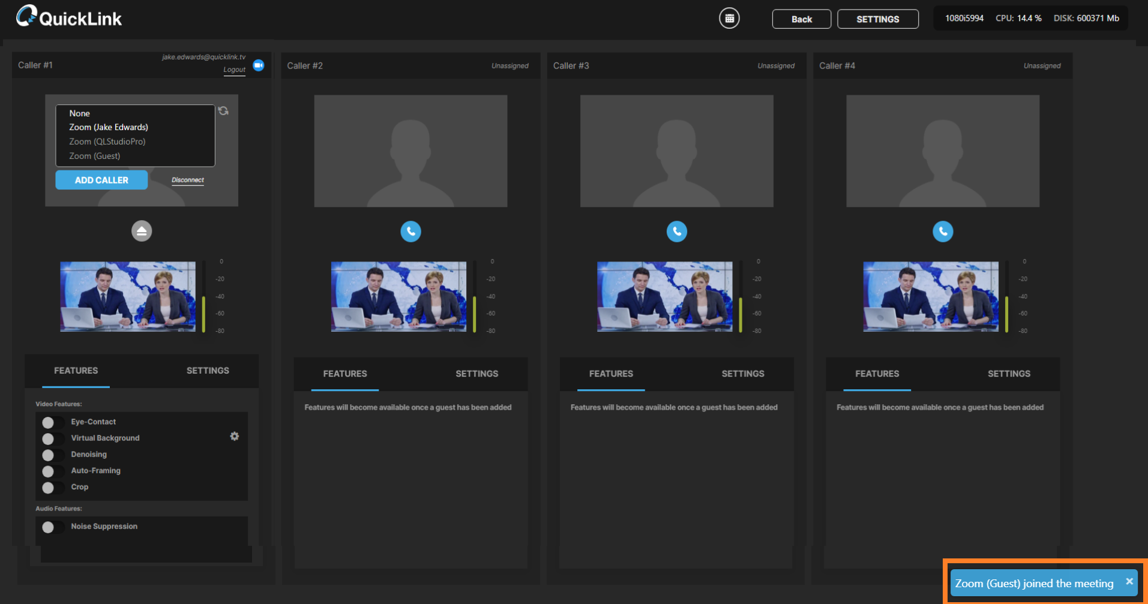Click Logout for jake.edwards@quicklink.tv

pos(234,69)
